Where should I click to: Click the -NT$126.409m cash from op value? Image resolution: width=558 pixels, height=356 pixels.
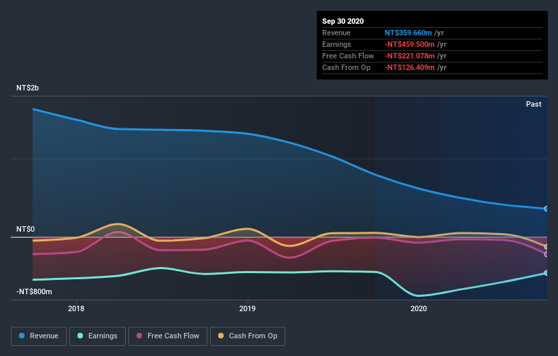point(409,67)
